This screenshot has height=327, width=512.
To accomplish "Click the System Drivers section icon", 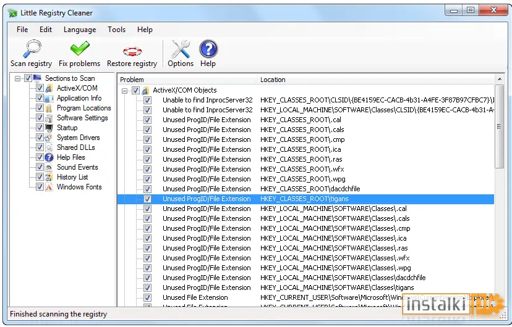I will tap(49, 138).
